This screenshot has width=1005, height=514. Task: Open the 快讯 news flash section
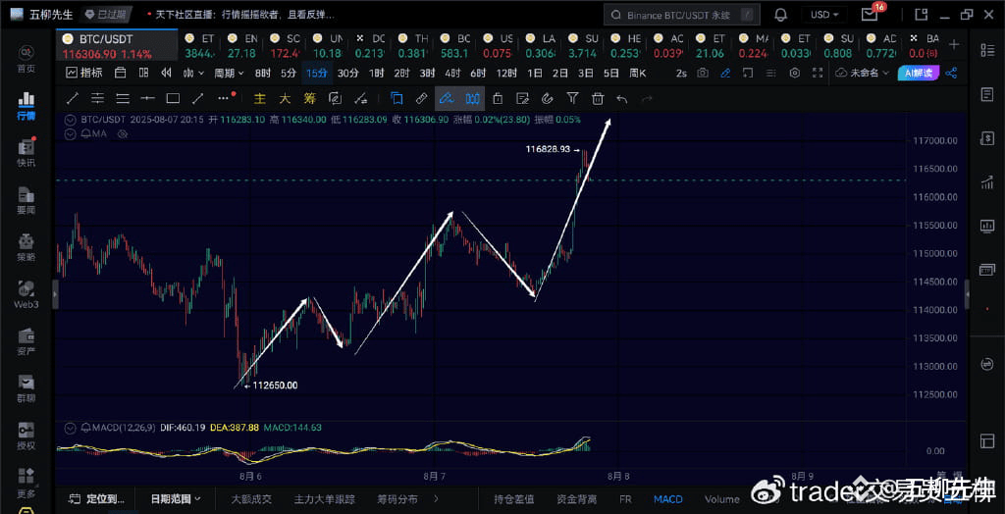(x=26, y=153)
